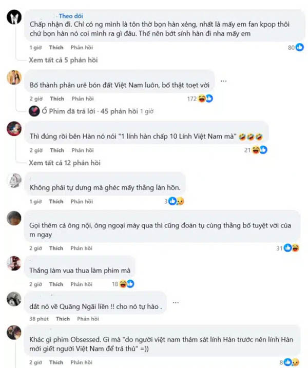This screenshot has width=308, height=368.
Task: Like the "Gọi thêm cả ông nội" comment
Action: [x=56, y=248]
